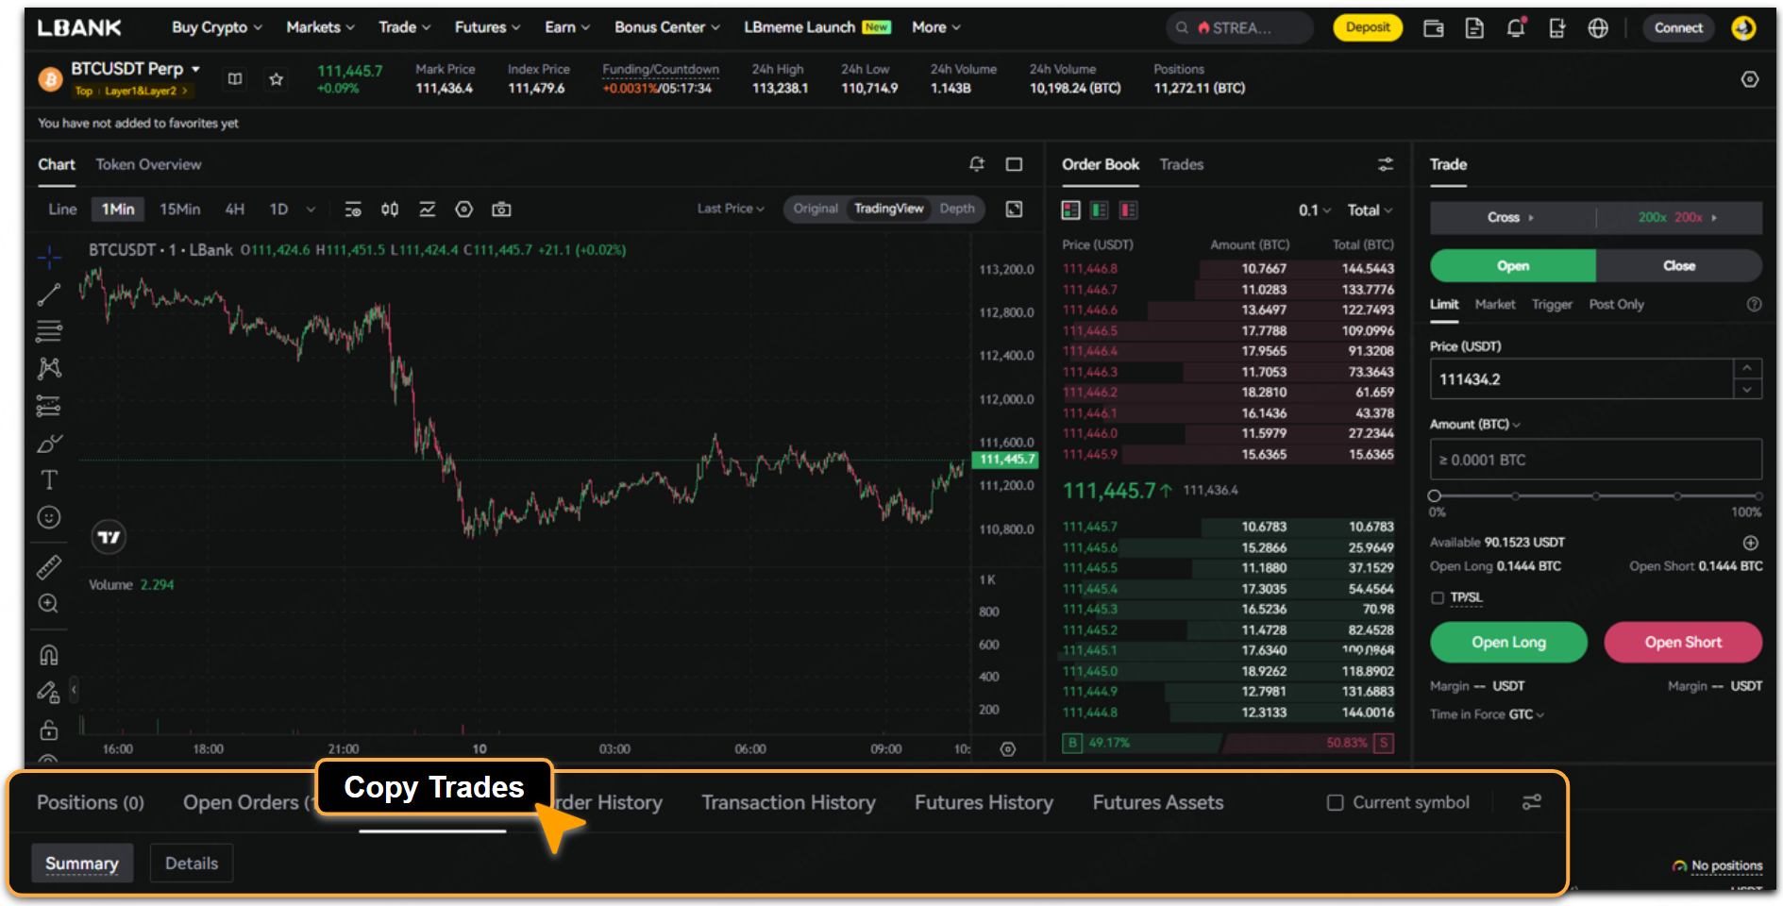This screenshot has width=1783, height=906.
Task: Open the Transaction History tab
Action: pyautogui.click(x=788, y=802)
